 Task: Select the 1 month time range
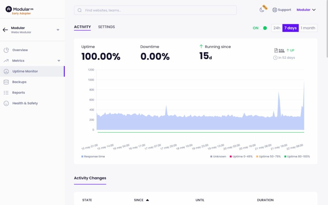click(308, 28)
